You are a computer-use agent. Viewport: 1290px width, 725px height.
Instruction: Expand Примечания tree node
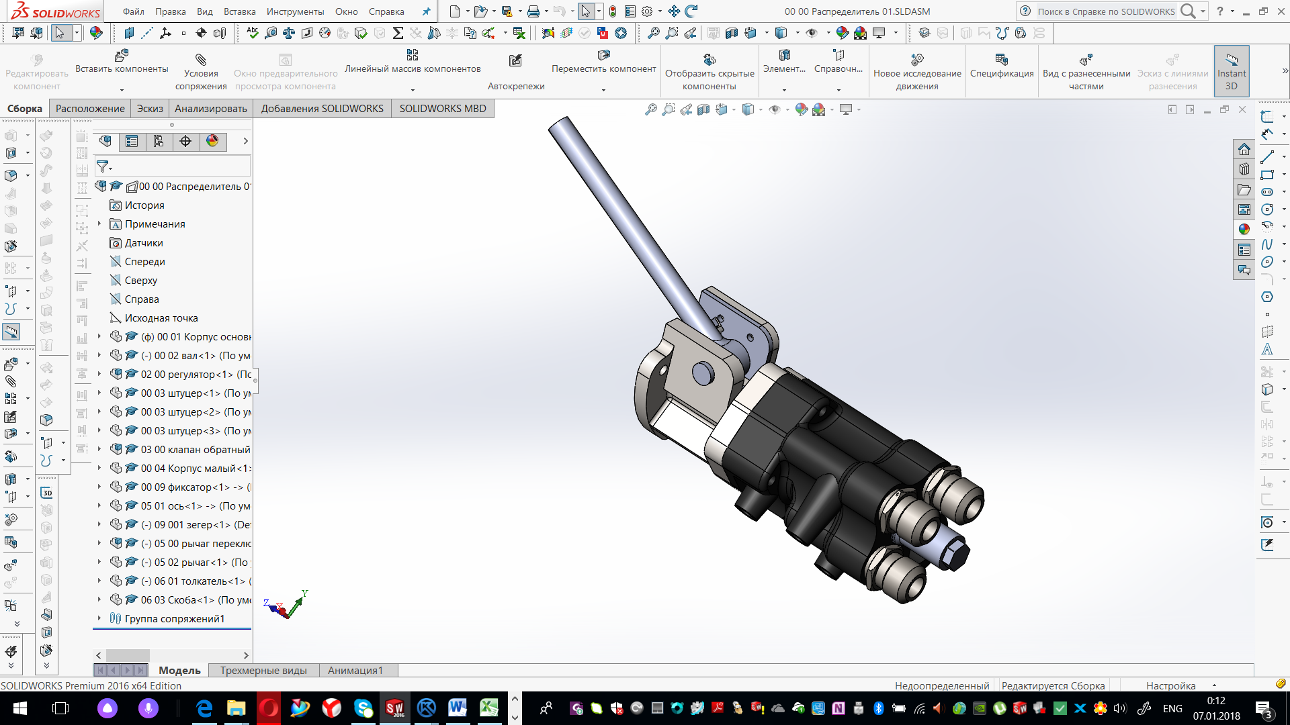[x=99, y=224]
